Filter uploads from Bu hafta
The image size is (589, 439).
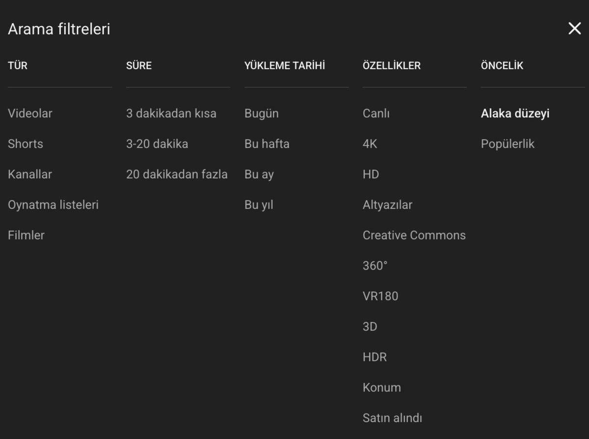(268, 144)
